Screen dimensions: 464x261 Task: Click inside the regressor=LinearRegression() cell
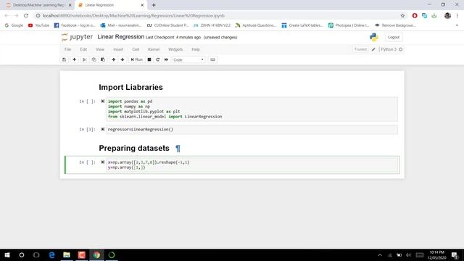(x=252, y=130)
